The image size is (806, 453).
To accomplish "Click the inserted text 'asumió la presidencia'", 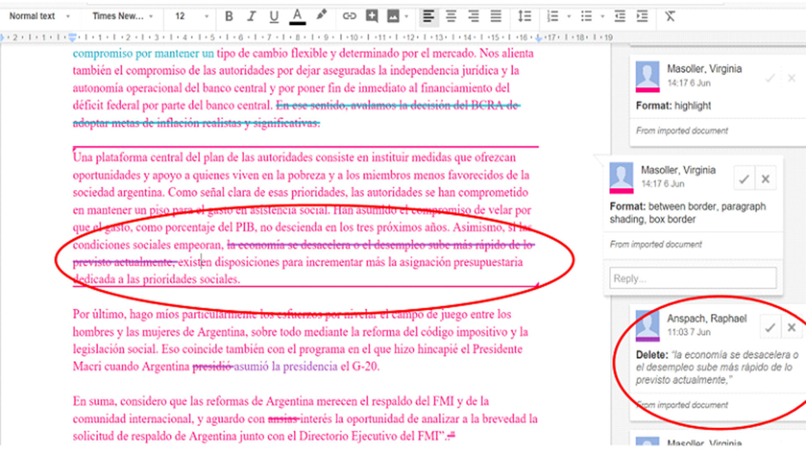I will pyautogui.click(x=285, y=367).
